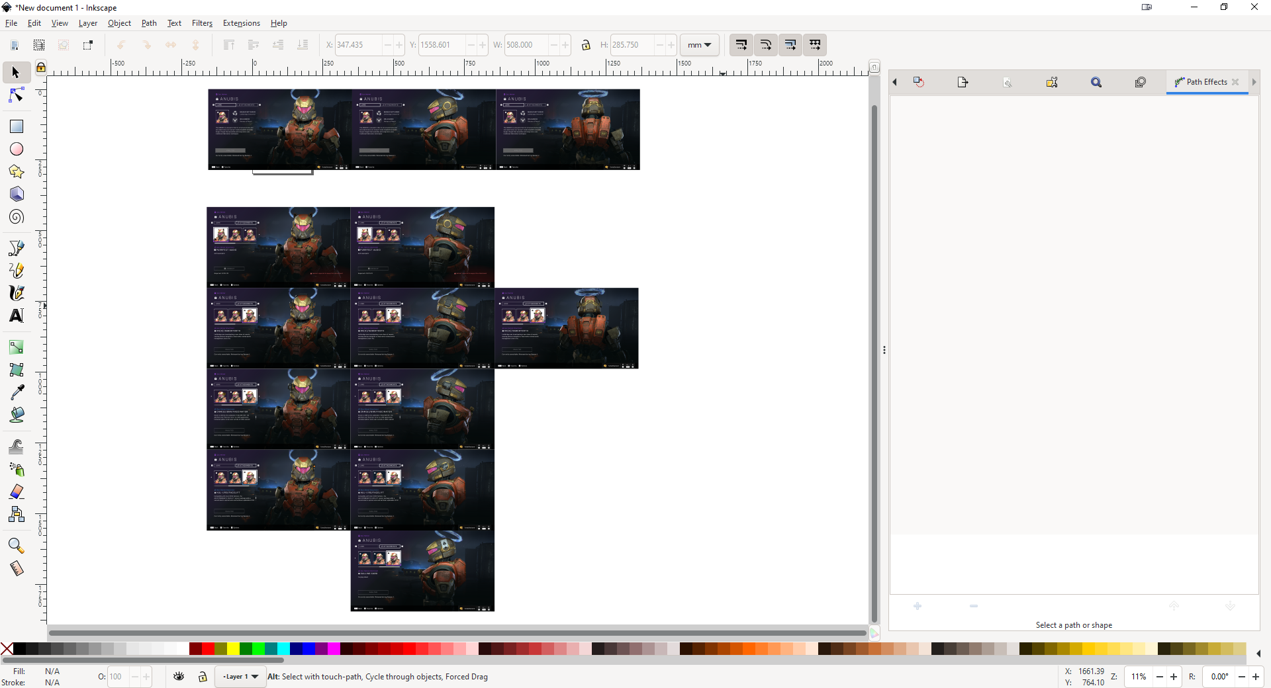Toggle scale stroke width with object
This screenshot has width=1271, height=688.
tap(741, 45)
